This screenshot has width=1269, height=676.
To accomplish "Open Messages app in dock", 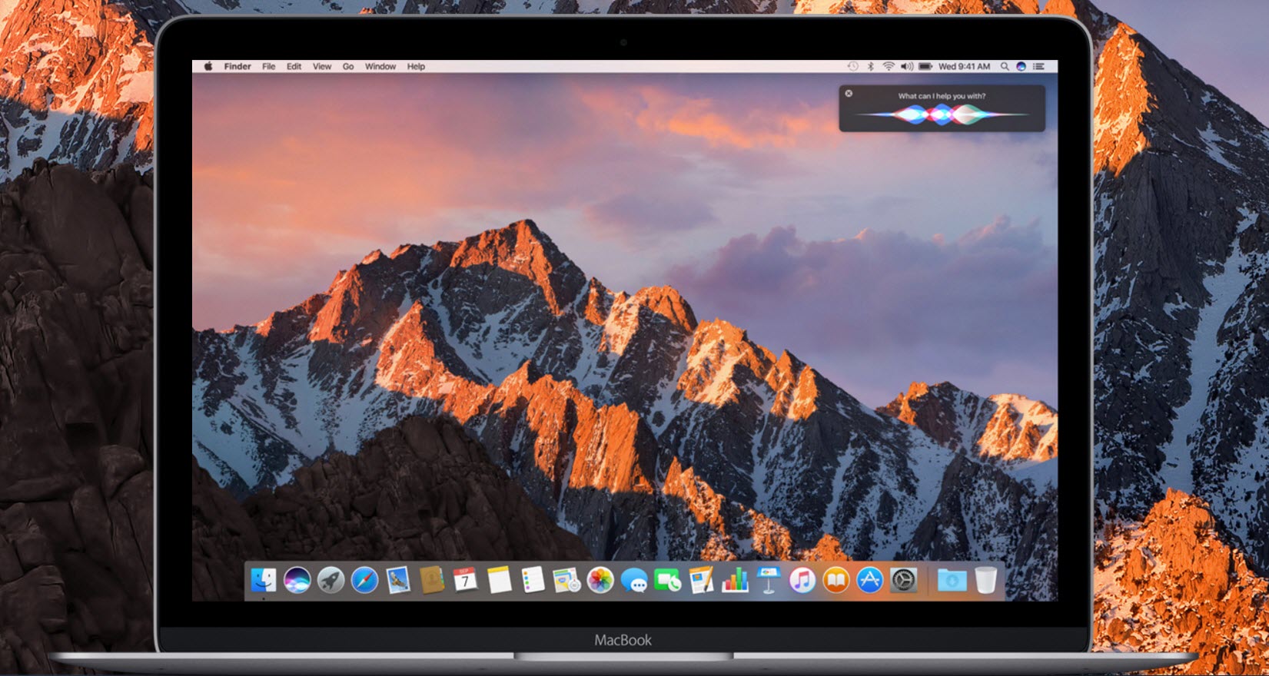I will point(634,580).
